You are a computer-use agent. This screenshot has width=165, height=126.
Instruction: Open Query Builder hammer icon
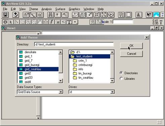coord(65,15)
